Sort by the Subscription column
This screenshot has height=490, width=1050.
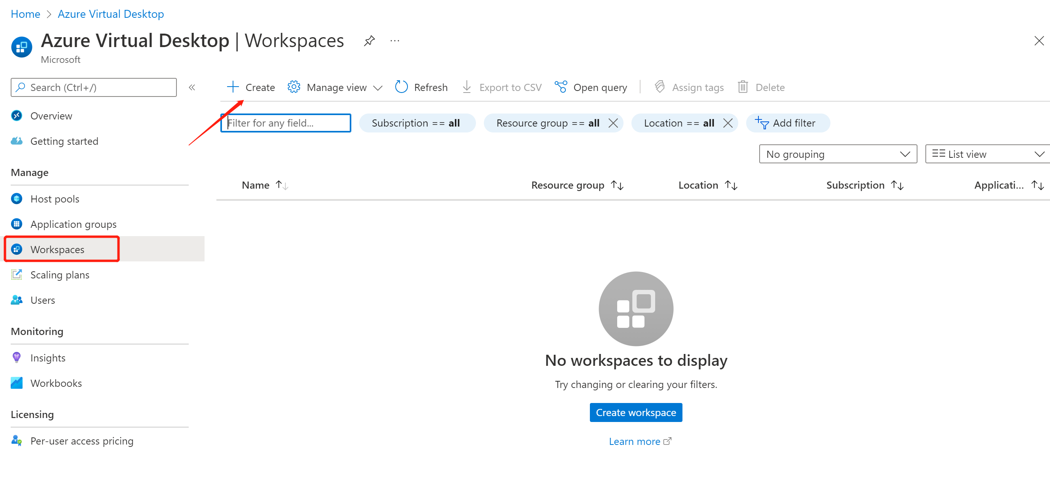(x=865, y=185)
